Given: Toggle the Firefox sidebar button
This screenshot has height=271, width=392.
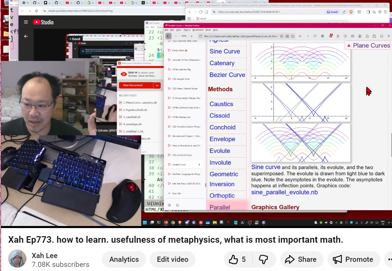Looking at the screenshot, I should point(168,36).
